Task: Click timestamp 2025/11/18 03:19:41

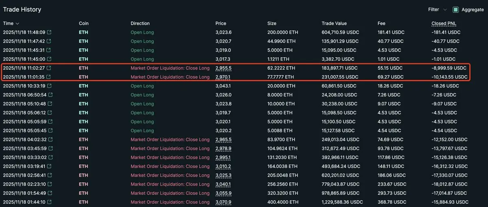Action: [x=24, y=166]
